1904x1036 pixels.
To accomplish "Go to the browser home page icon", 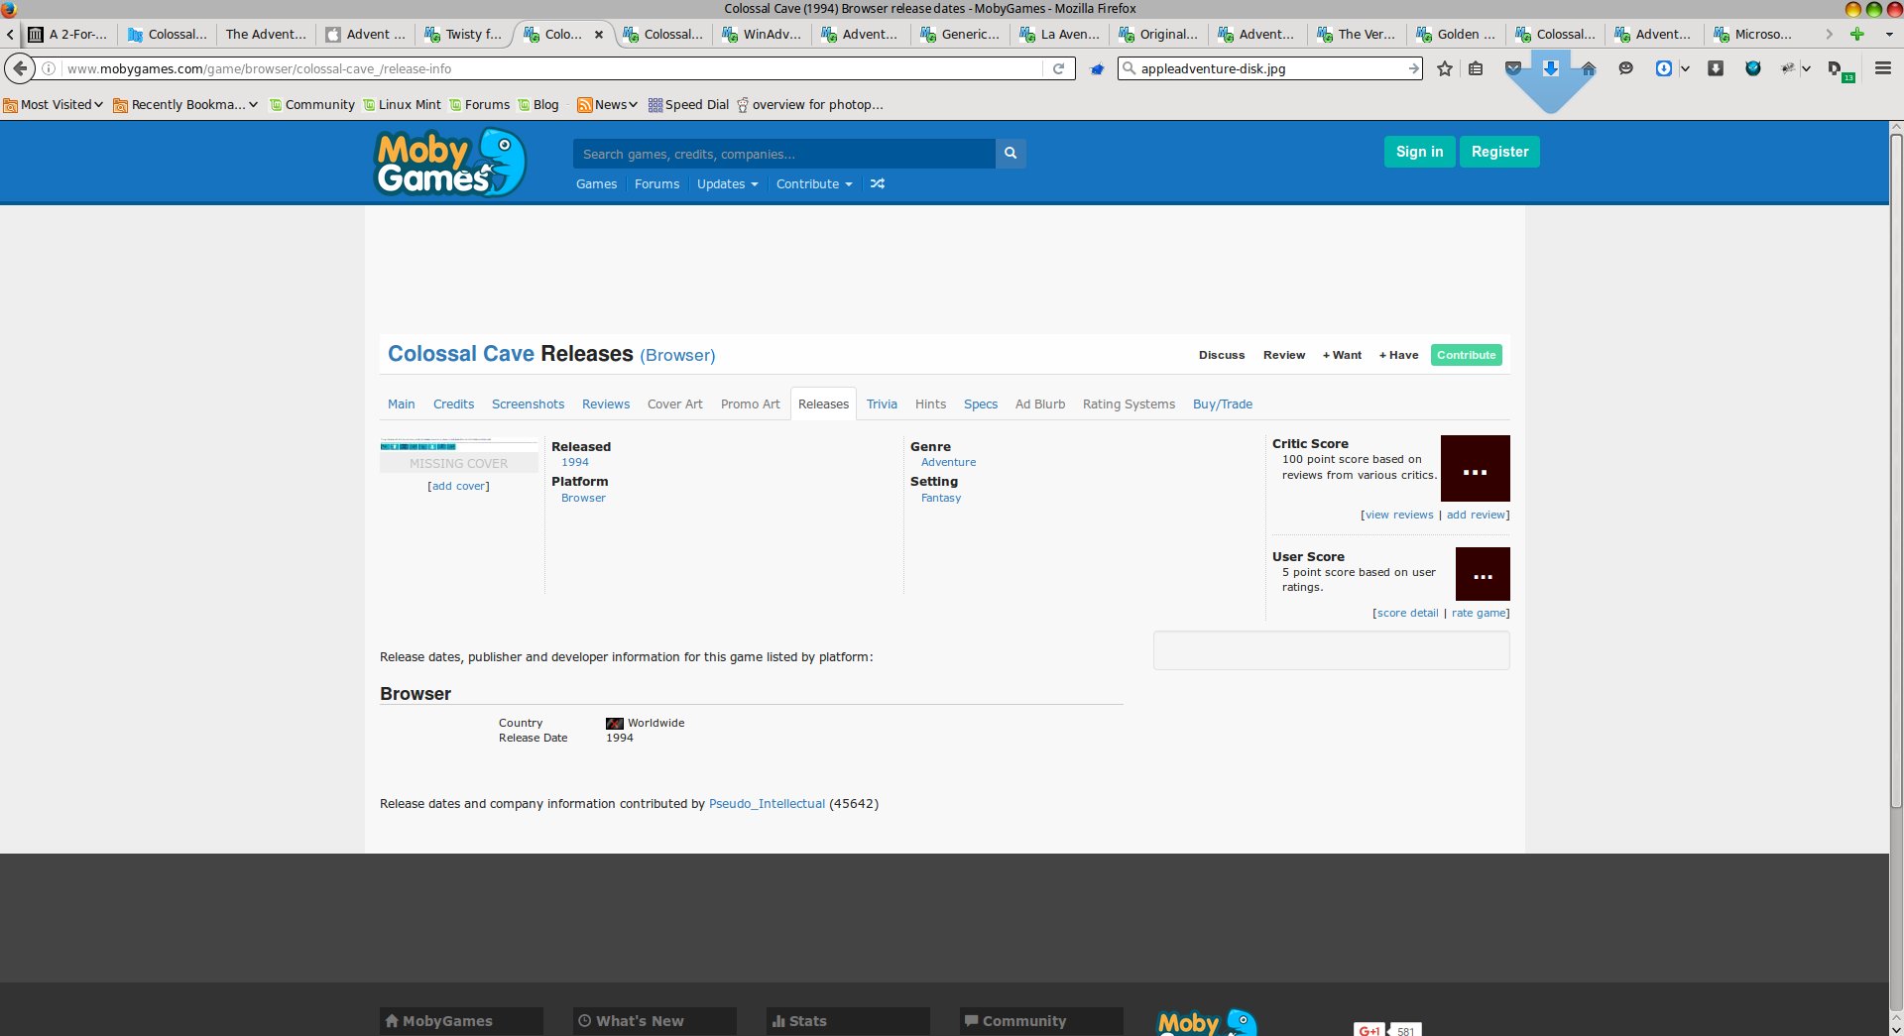I will (x=1589, y=68).
